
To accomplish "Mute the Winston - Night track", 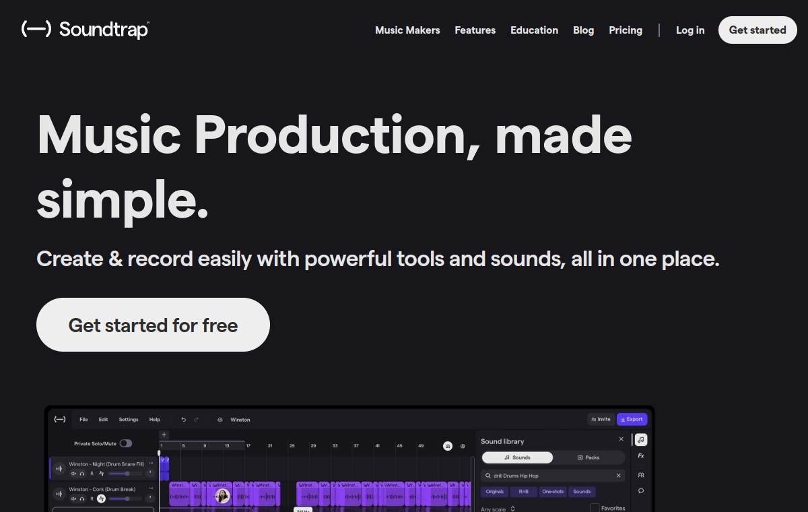I will pos(73,474).
